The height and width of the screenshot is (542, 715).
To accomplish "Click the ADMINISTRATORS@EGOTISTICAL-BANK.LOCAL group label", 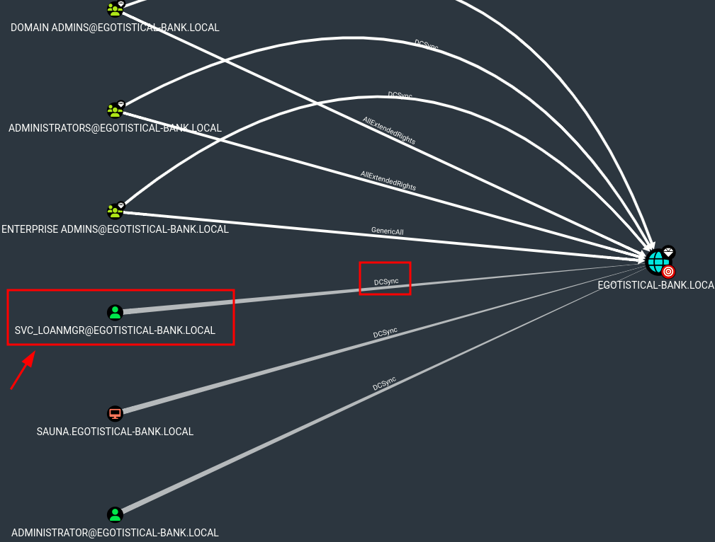I will pos(115,129).
